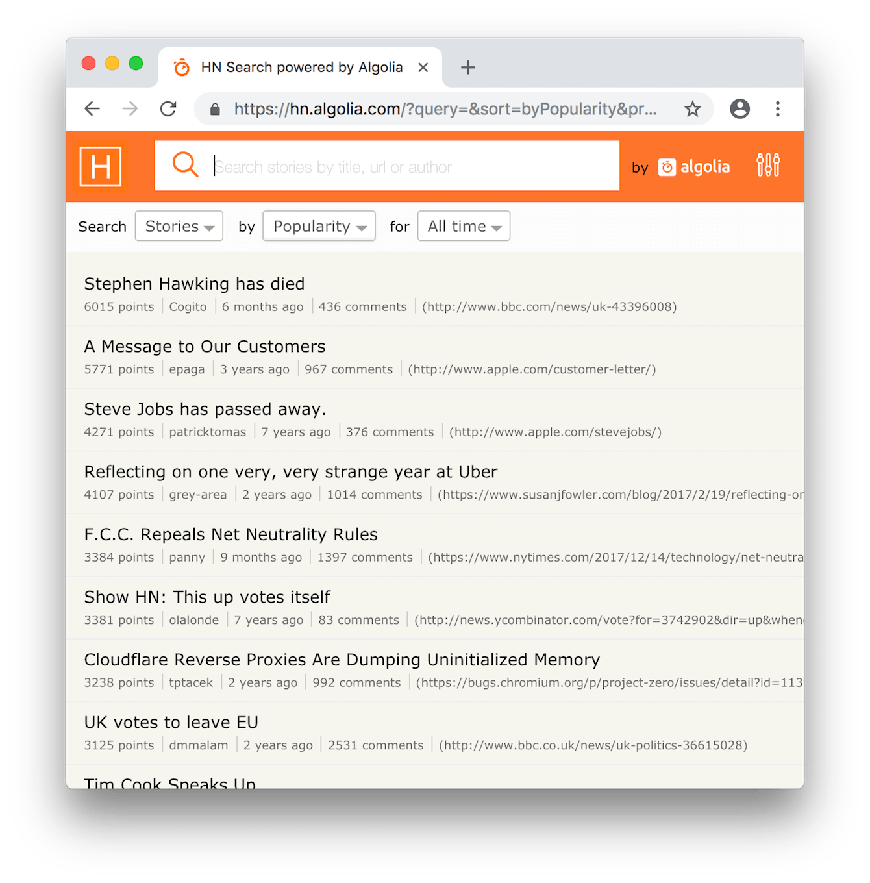Viewport: 870px width, 883px height.
Task: Open the bugs.chromium.org project-zero URL
Action: 609,682
